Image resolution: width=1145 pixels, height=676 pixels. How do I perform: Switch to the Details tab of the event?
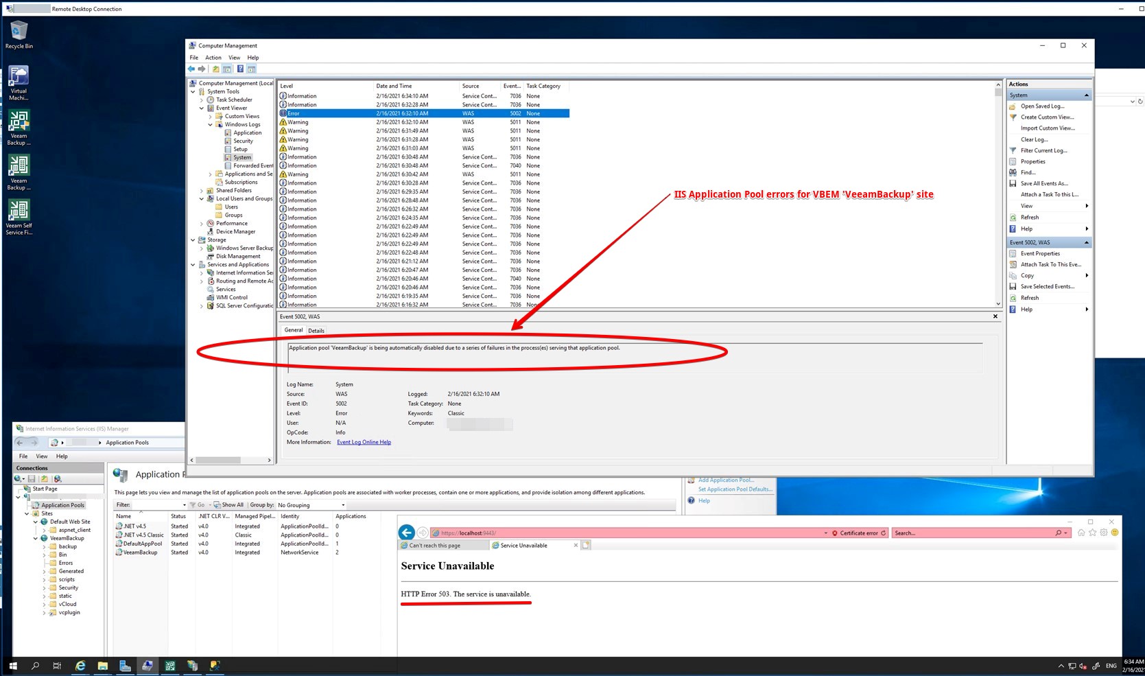(316, 331)
